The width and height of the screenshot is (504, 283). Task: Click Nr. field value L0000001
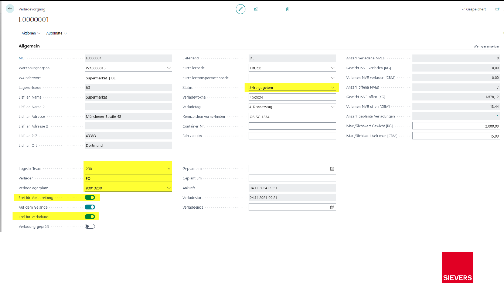(128, 58)
